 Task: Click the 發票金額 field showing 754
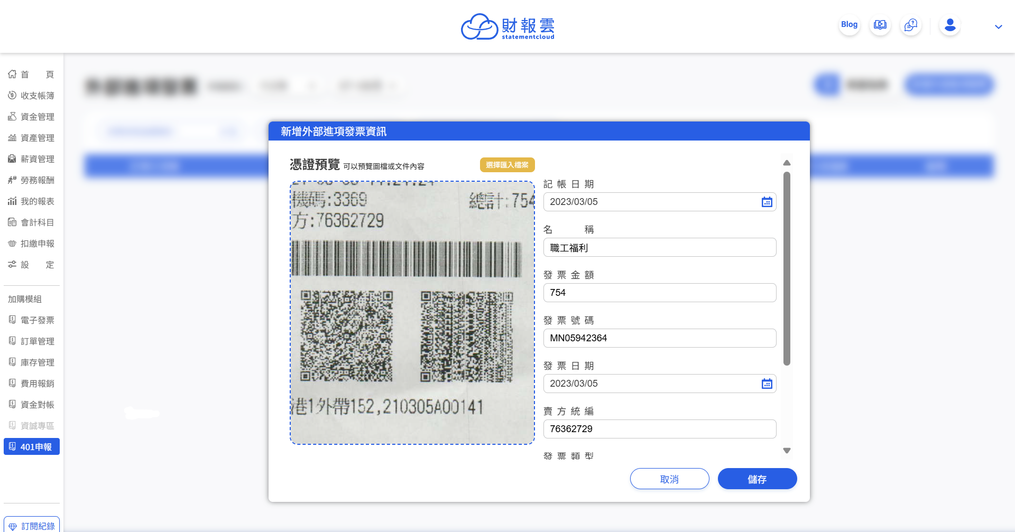[x=660, y=293]
